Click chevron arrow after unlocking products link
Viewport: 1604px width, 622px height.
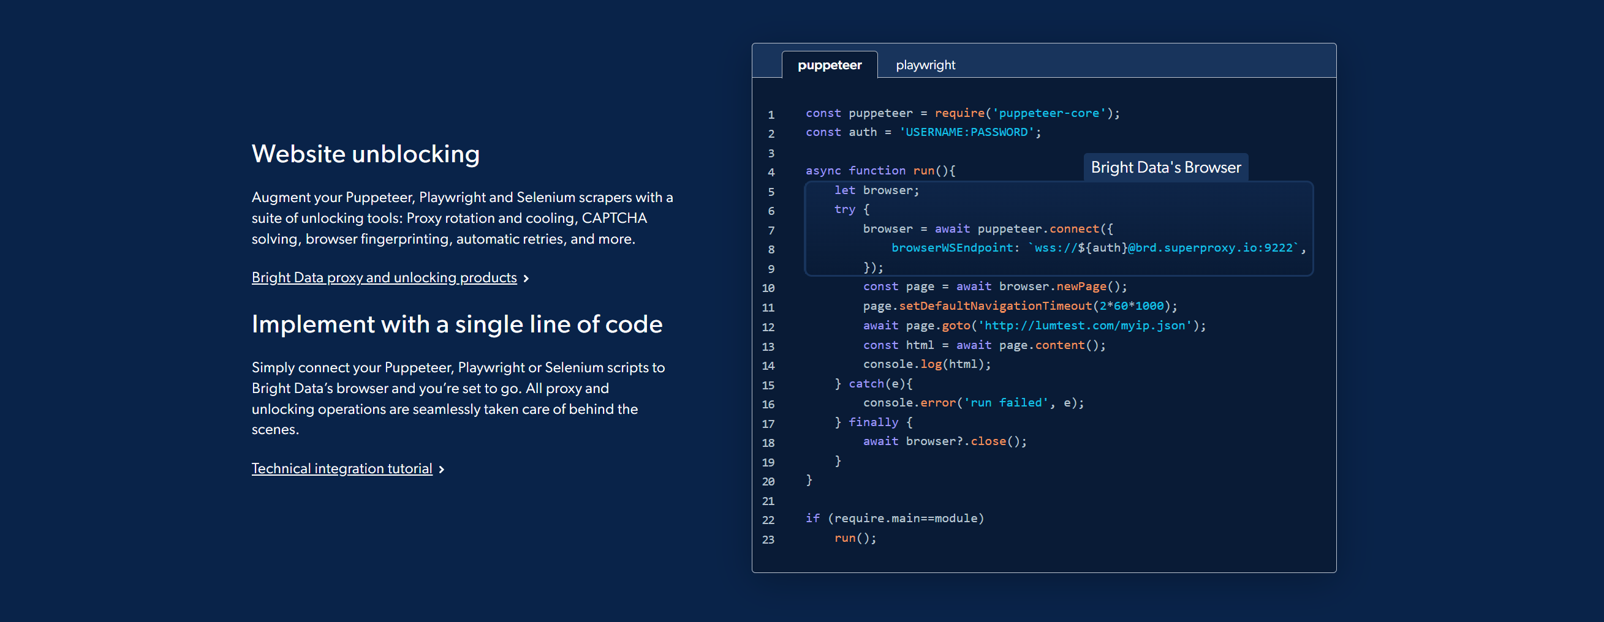click(x=526, y=279)
